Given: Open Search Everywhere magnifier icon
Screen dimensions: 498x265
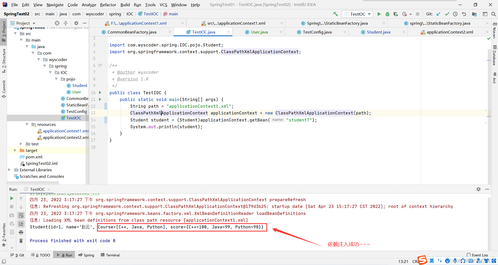Looking at the screenshot, I should [x=494, y=14].
